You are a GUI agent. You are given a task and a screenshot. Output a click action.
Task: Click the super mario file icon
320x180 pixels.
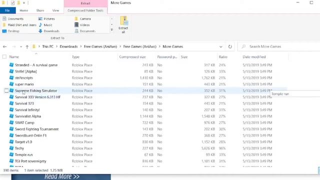11,84
